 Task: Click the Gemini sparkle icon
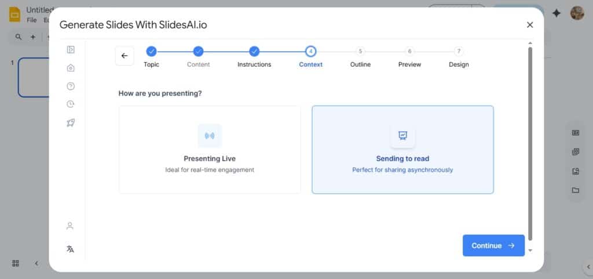[x=557, y=13]
